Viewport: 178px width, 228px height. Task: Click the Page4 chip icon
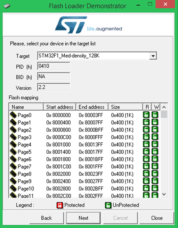click(x=13, y=144)
